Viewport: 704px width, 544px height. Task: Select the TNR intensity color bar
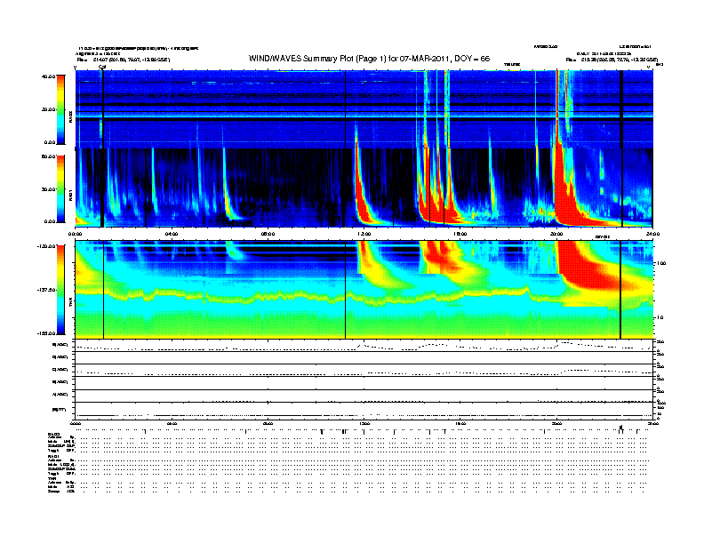60,290
